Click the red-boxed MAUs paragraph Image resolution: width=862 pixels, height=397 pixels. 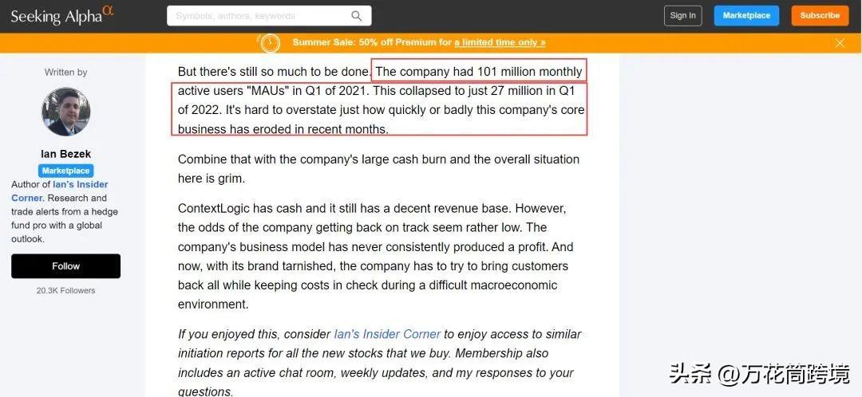[x=381, y=110]
